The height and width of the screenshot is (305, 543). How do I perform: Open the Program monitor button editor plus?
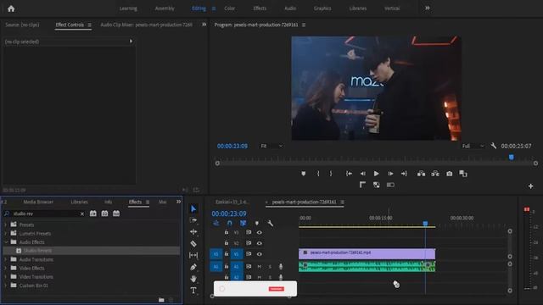[x=530, y=186]
